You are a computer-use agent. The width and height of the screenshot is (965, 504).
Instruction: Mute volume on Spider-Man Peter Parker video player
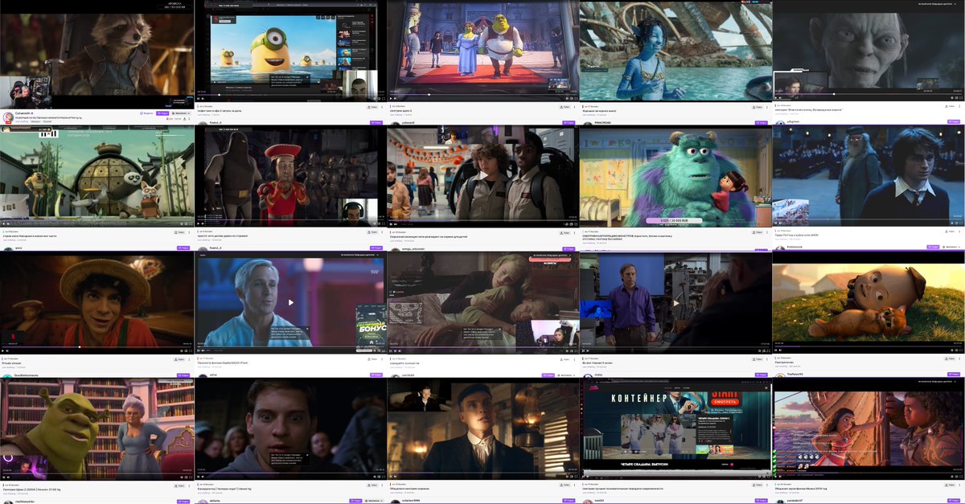pos(203,477)
